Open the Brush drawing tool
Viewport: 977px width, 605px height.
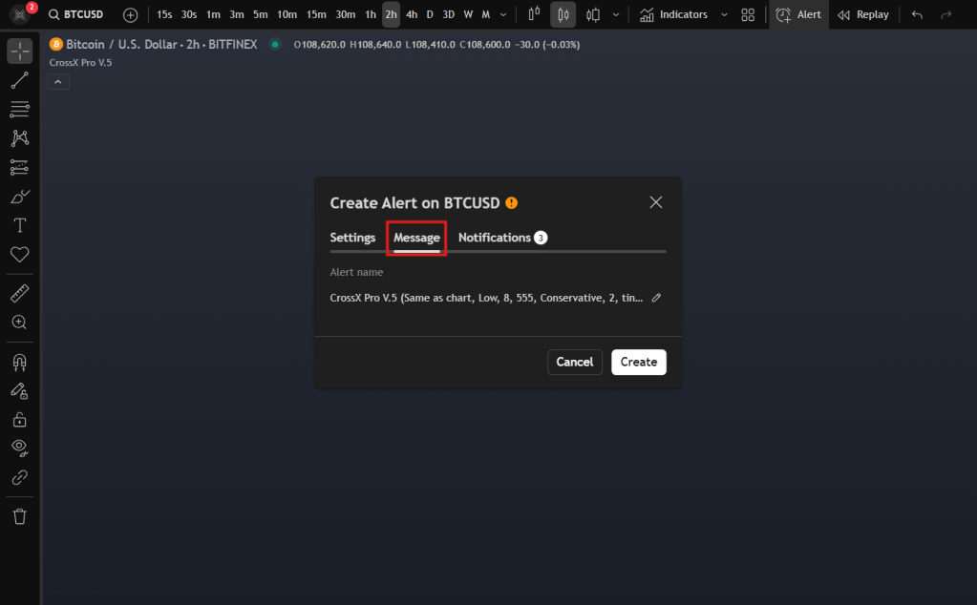(19, 197)
